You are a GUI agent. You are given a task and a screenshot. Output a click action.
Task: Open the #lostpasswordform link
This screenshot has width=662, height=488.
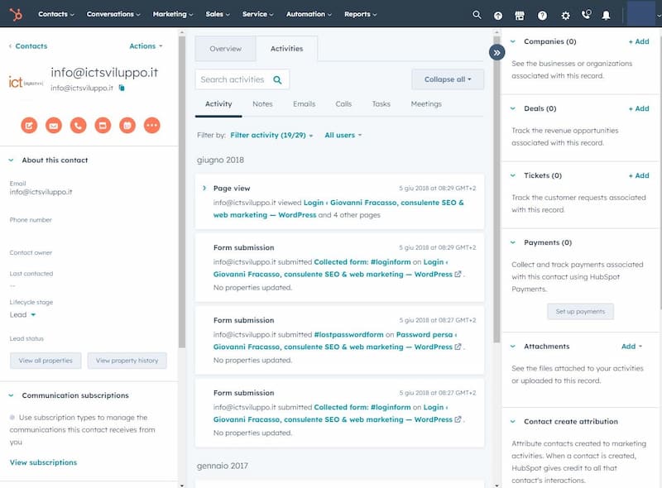point(348,334)
